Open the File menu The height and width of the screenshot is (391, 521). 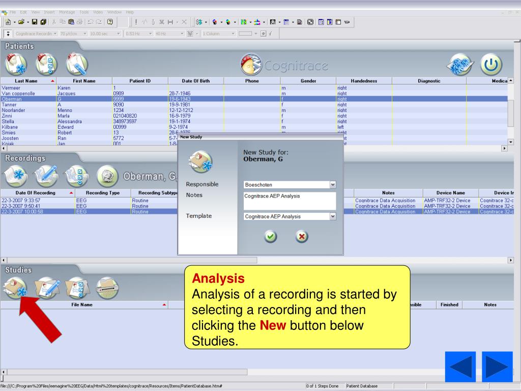click(13, 12)
